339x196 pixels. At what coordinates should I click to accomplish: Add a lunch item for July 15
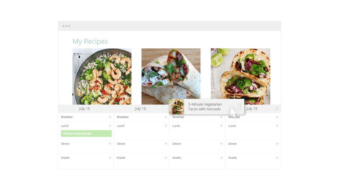point(110,126)
